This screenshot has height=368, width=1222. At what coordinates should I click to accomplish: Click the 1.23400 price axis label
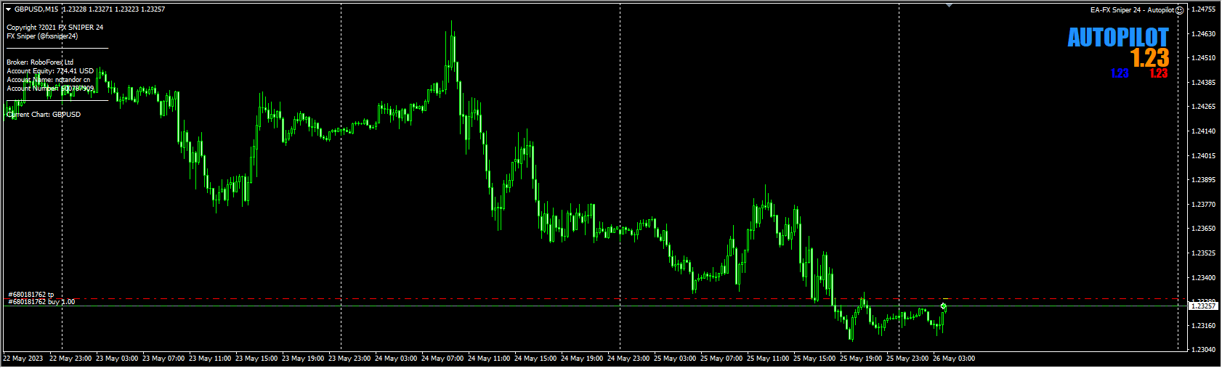pyautogui.click(x=1204, y=278)
